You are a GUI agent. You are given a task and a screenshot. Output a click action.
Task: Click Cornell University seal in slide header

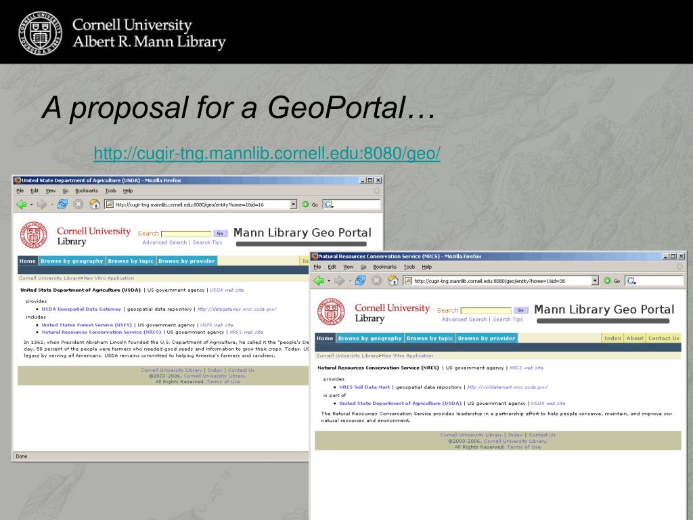(x=40, y=33)
